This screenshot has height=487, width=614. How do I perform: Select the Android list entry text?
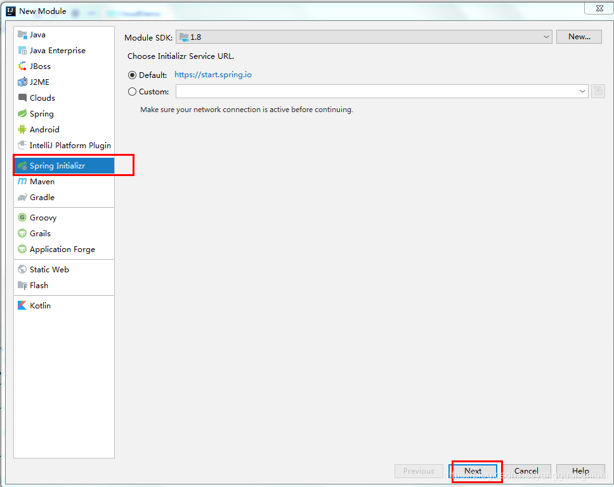pos(44,129)
